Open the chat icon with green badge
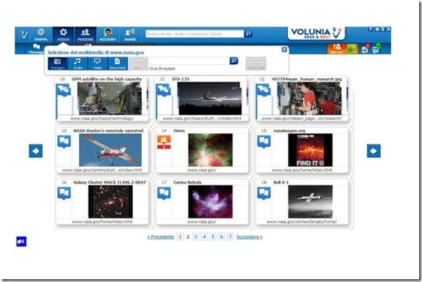Image resolution: width=422 pixels, height=282 pixels. (x=376, y=49)
